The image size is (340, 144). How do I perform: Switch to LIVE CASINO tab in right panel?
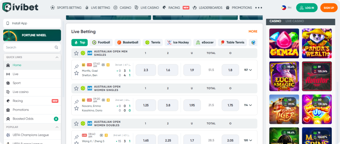[295, 21]
